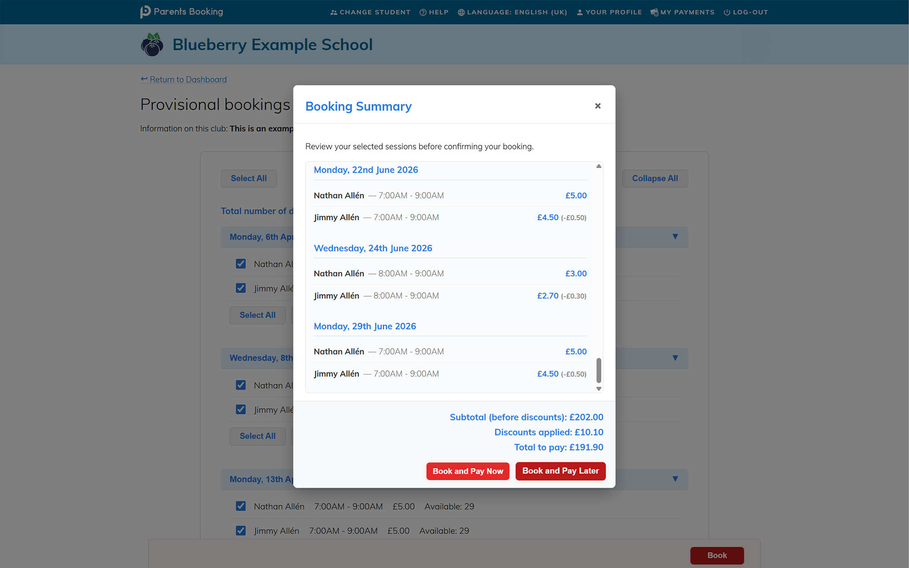The image size is (909, 568).
Task: Click the summary list scrollbar thumb
Action: pos(599,370)
